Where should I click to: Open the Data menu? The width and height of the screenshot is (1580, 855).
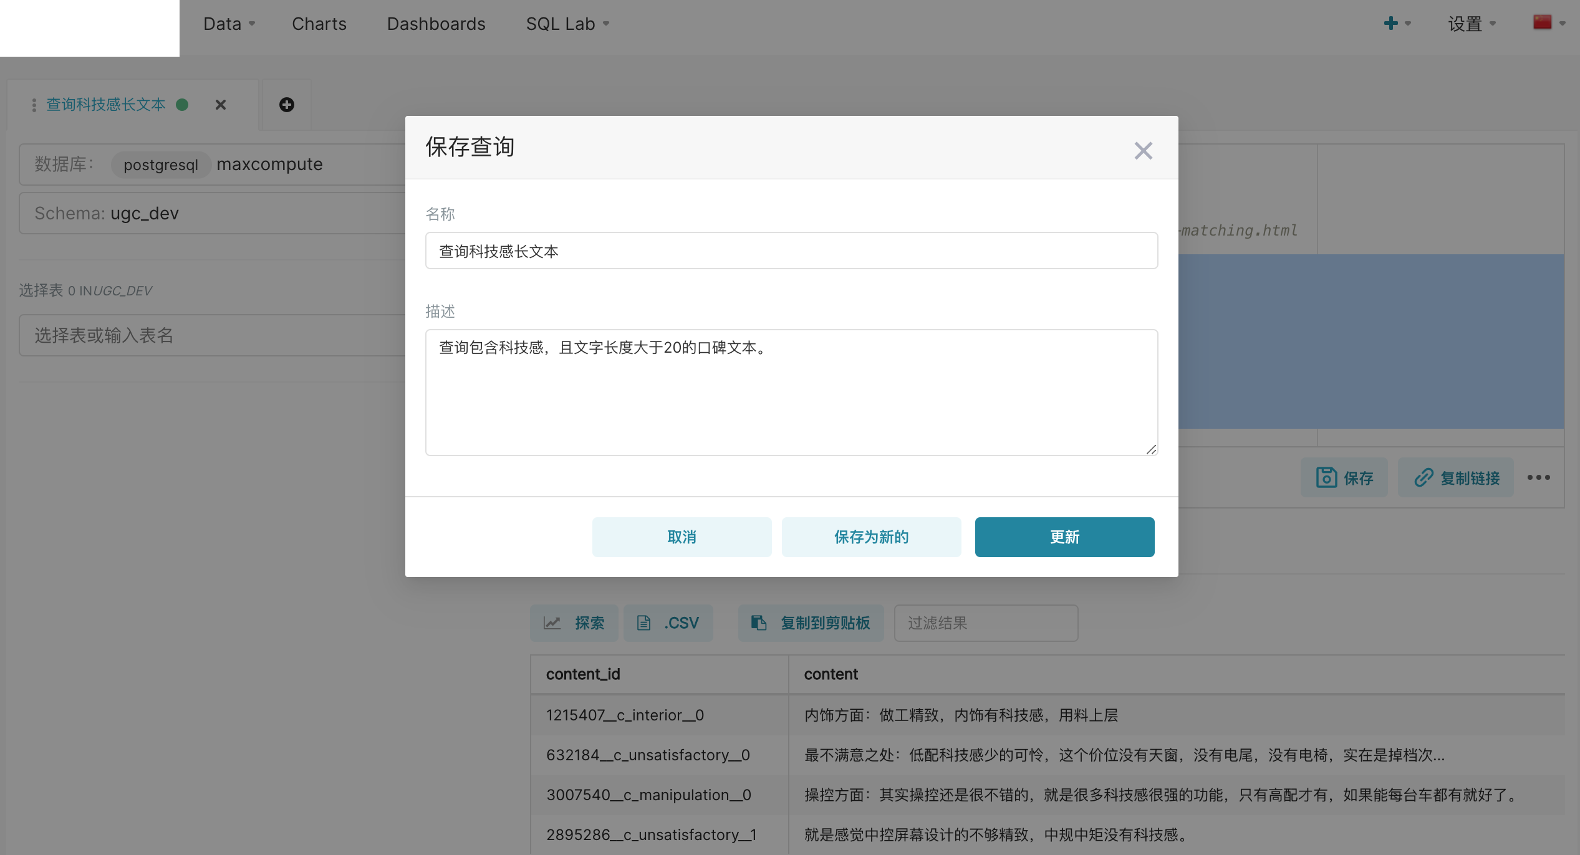229,24
